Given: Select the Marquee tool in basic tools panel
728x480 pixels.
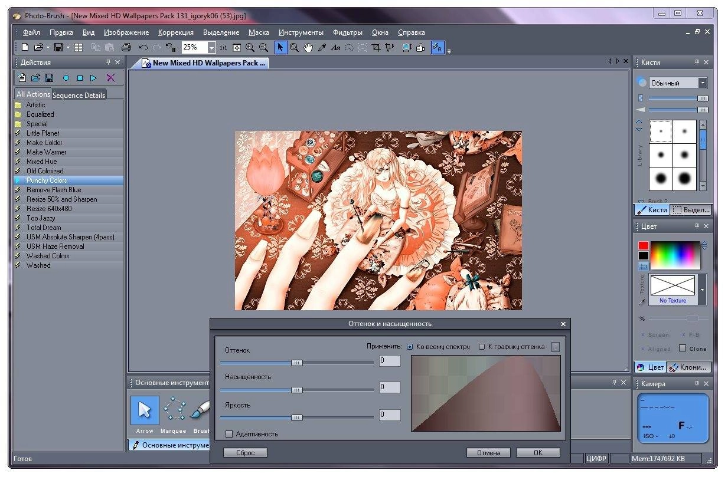Looking at the screenshot, I should [x=174, y=410].
